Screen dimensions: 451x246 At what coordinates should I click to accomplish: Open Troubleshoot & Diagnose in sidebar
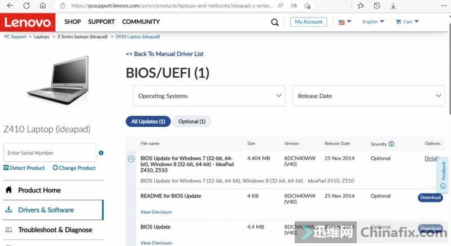tap(54, 230)
